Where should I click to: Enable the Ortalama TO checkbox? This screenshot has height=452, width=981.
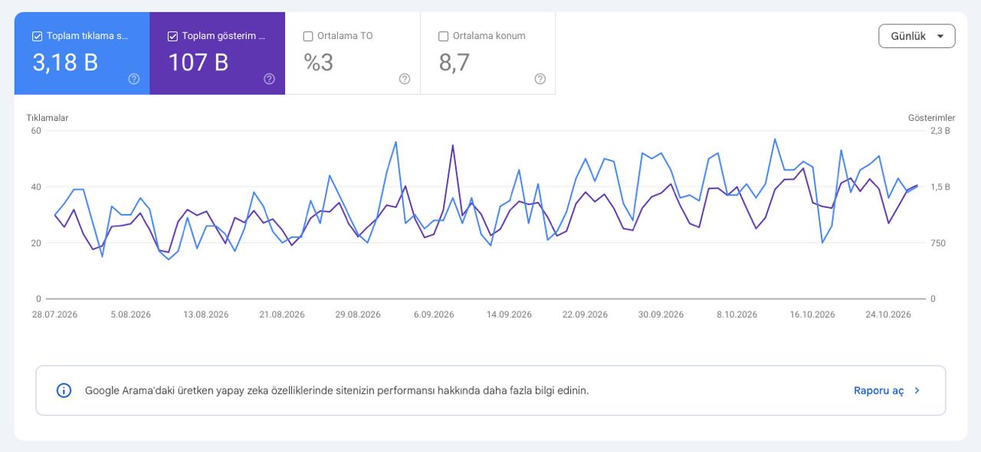(x=308, y=36)
